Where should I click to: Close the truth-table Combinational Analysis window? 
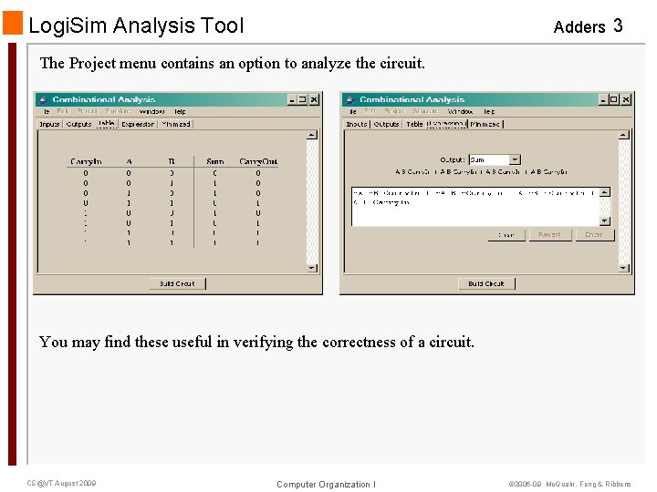314,99
